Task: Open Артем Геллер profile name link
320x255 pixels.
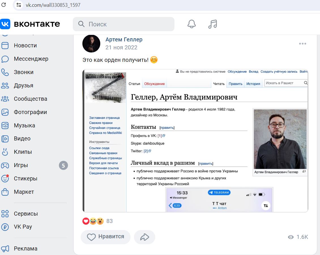Action: point(124,39)
